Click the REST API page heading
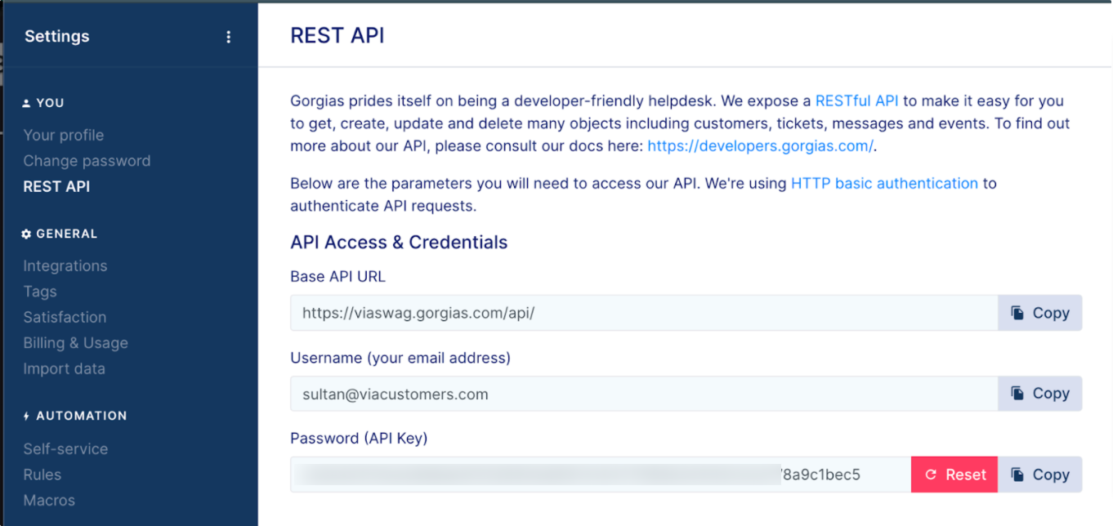The width and height of the screenshot is (1113, 526). click(337, 36)
